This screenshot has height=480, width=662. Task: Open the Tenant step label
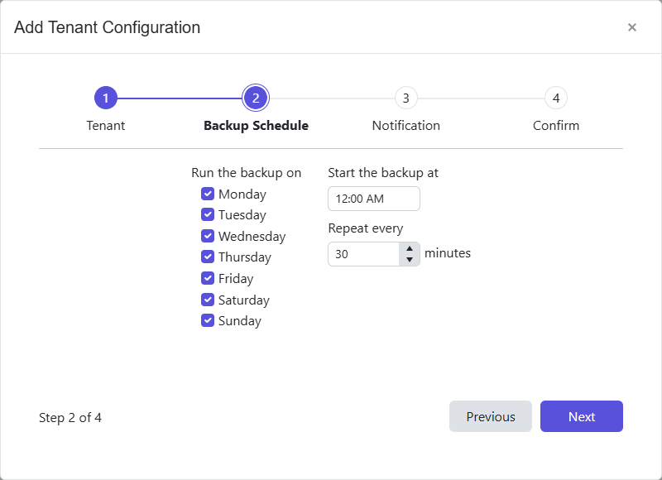click(x=105, y=125)
